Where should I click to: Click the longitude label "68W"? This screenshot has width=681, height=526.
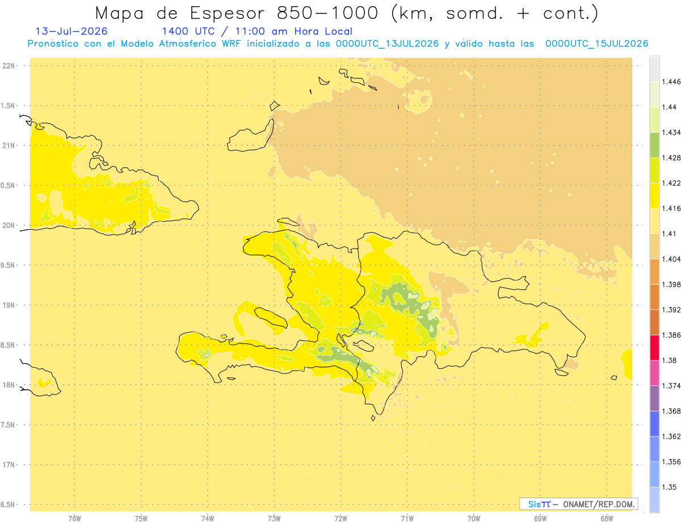coord(607,518)
